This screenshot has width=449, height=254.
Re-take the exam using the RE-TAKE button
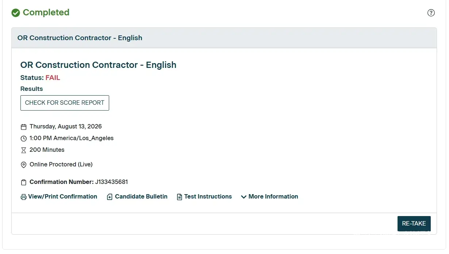pyautogui.click(x=414, y=224)
